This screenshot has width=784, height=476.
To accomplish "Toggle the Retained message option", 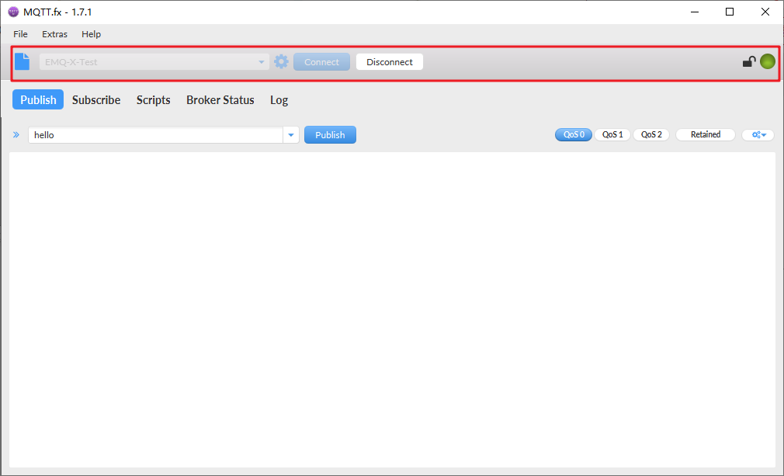I will click(x=706, y=134).
